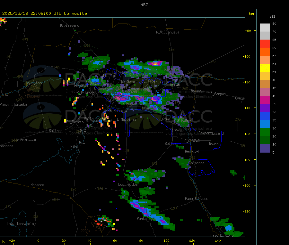Screen dimensions: 289x245
Task: Click the J_Prats label
Action: point(178,131)
